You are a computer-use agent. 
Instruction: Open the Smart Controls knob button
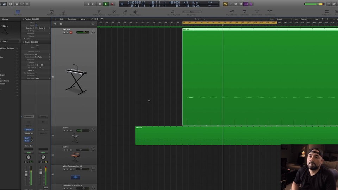tap(17, 4)
